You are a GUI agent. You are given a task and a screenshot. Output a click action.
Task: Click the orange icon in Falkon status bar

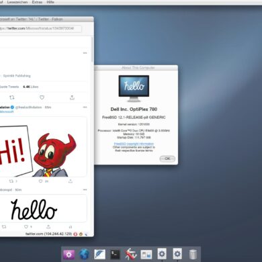tap(81, 234)
